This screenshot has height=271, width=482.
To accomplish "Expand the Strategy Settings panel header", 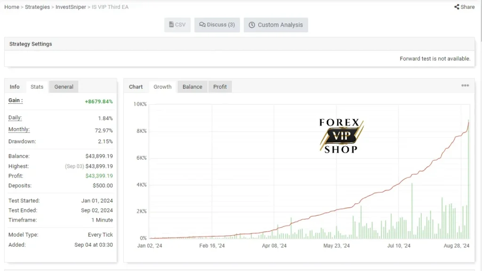I will tap(240, 44).
